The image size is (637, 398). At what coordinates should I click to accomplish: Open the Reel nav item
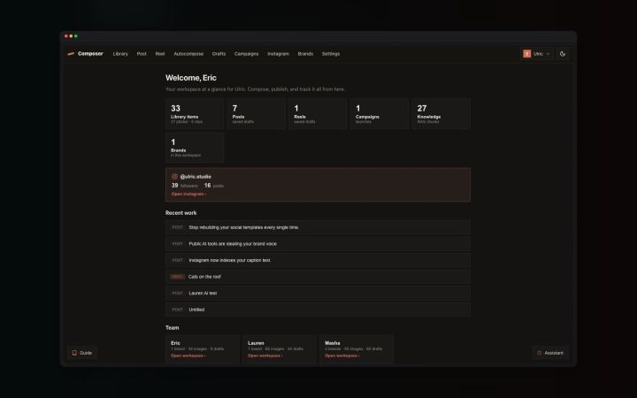(x=160, y=54)
